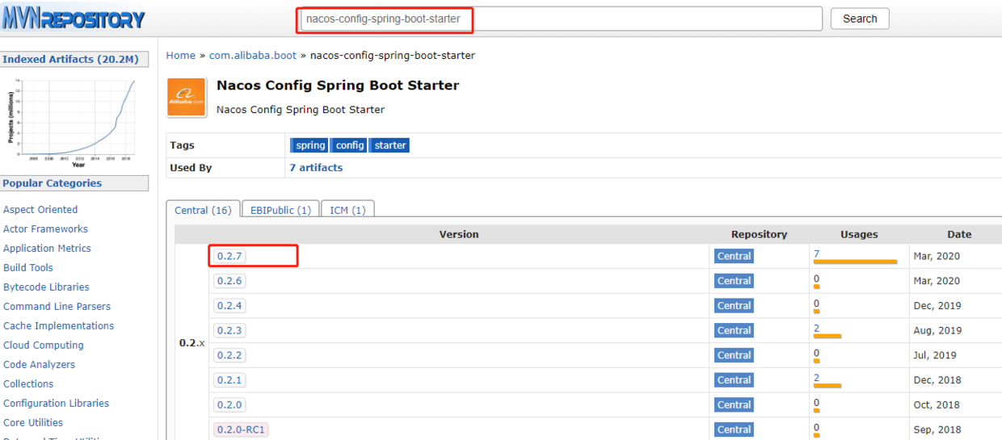The height and width of the screenshot is (440, 1002).
Task: Click the Search button
Action: (x=860, y=19)
